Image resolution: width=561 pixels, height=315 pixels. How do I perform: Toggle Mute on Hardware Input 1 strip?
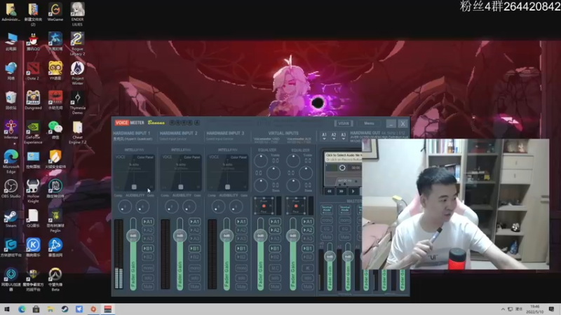tap(148, 286)
